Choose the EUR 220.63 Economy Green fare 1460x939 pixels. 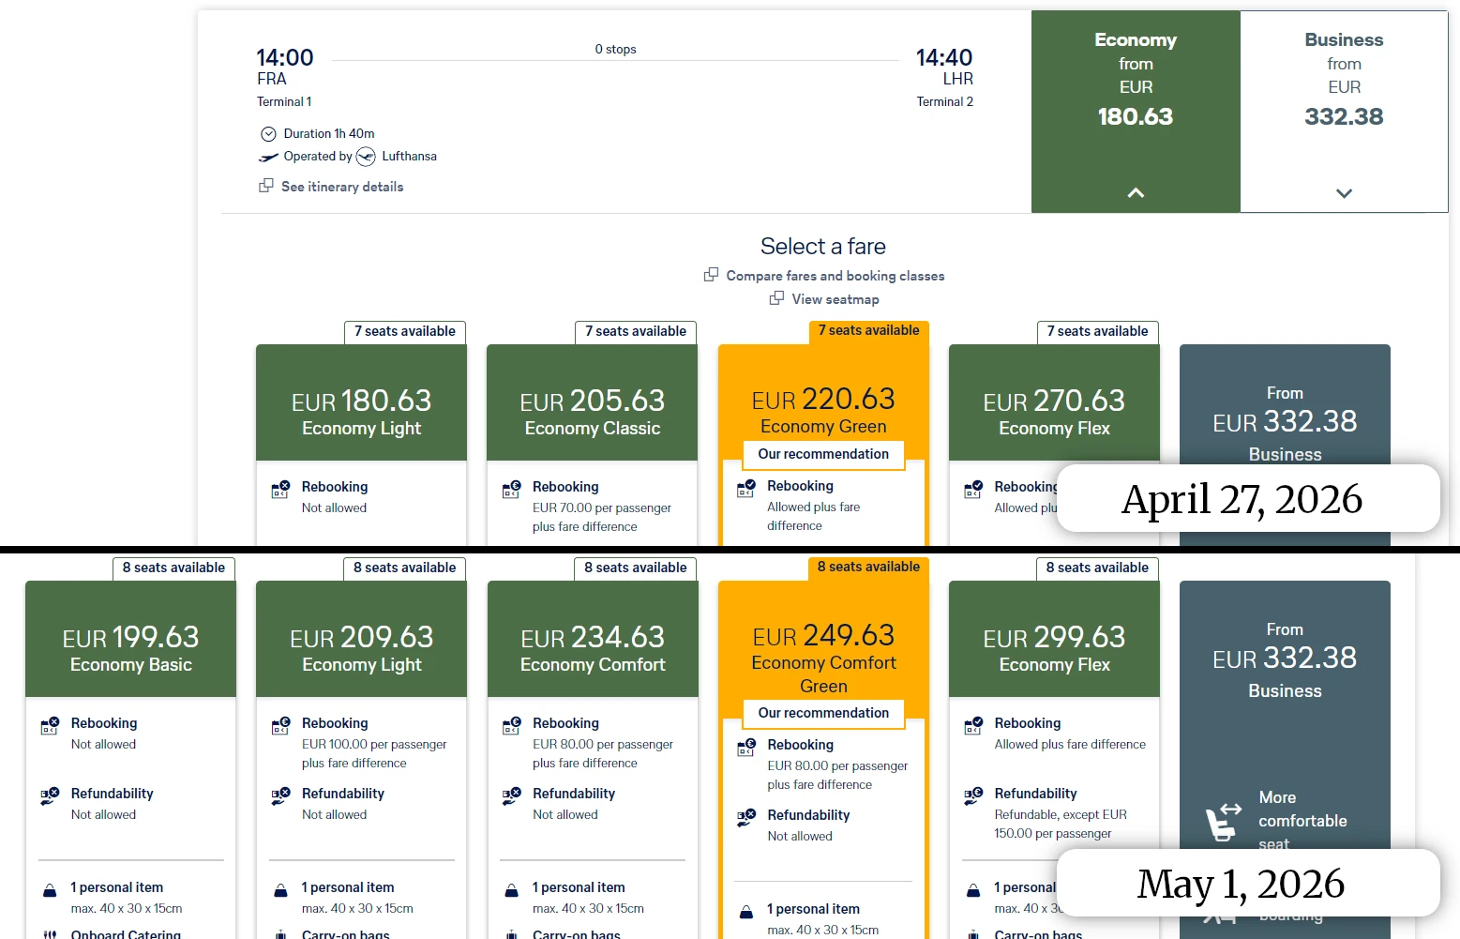coord(823,402)
